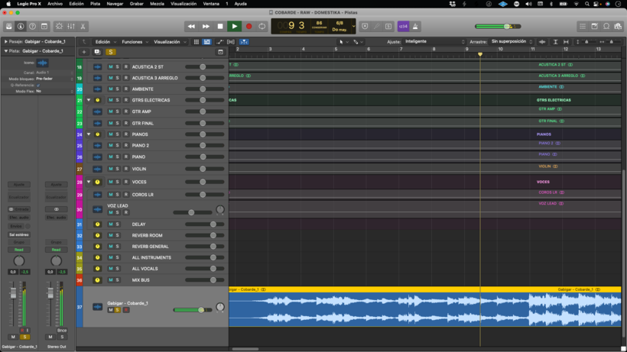Screen dimensions: 627x352
Task: Toggle Flex view button in tracks toolbar
Action: click(231, 42)
